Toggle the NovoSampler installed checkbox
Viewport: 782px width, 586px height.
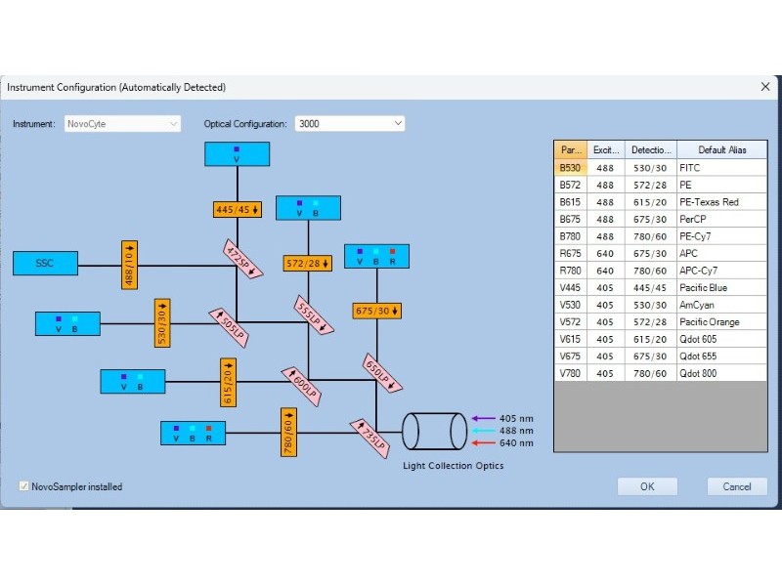pyautogui.click(x=24, y=486)
